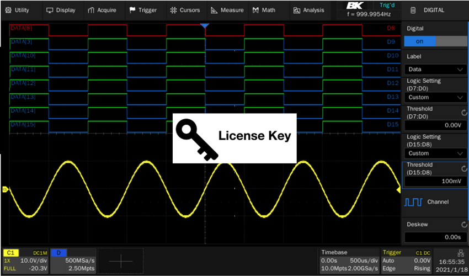
Task: Click the blue trigger position marker at top
Action: 205,26
